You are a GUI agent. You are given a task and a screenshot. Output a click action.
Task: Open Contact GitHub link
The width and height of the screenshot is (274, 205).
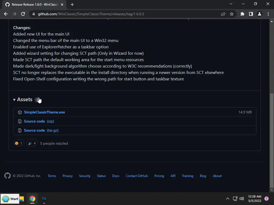point(137,176)
